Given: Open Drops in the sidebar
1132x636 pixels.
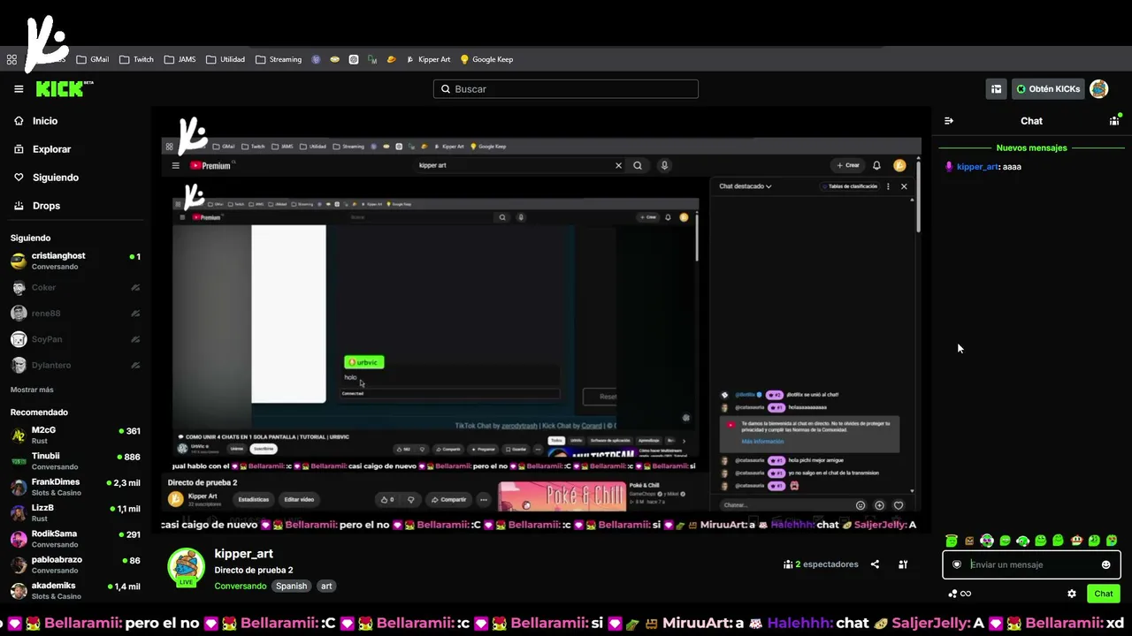Looking at the screenshot, I should (37, 206).
